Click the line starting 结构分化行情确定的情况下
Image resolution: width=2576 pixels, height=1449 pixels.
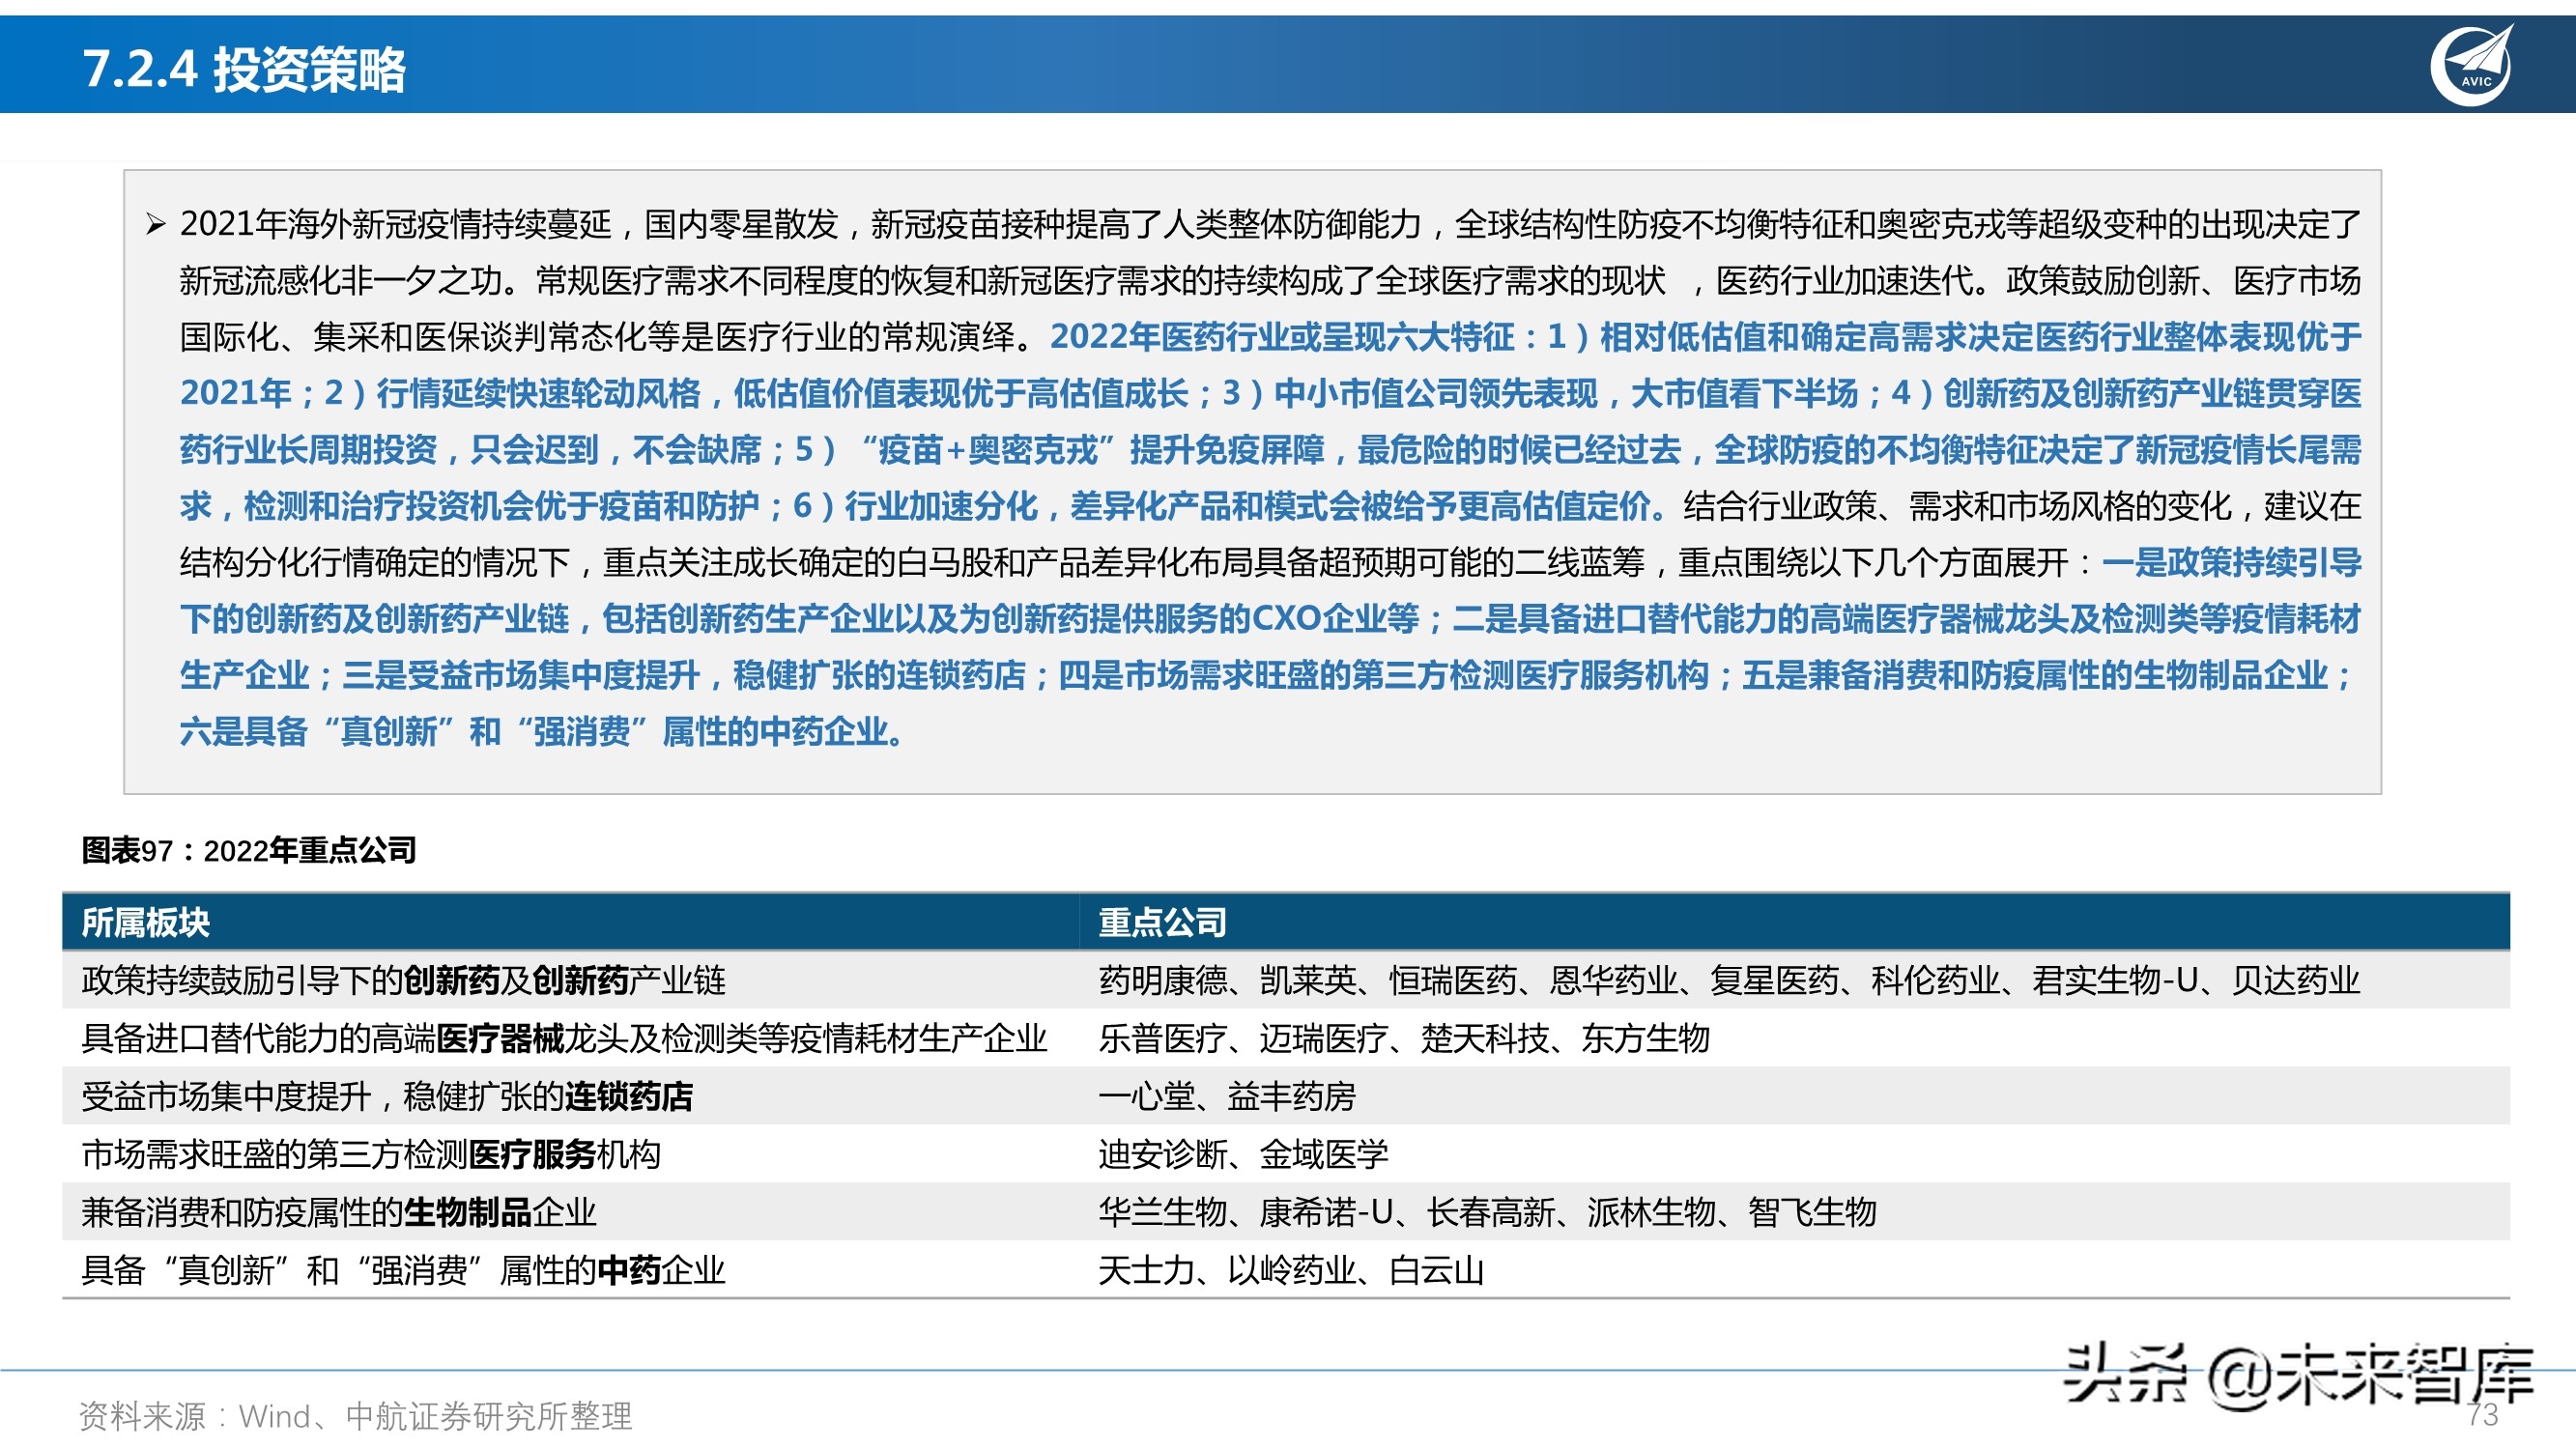(1270, 563)
